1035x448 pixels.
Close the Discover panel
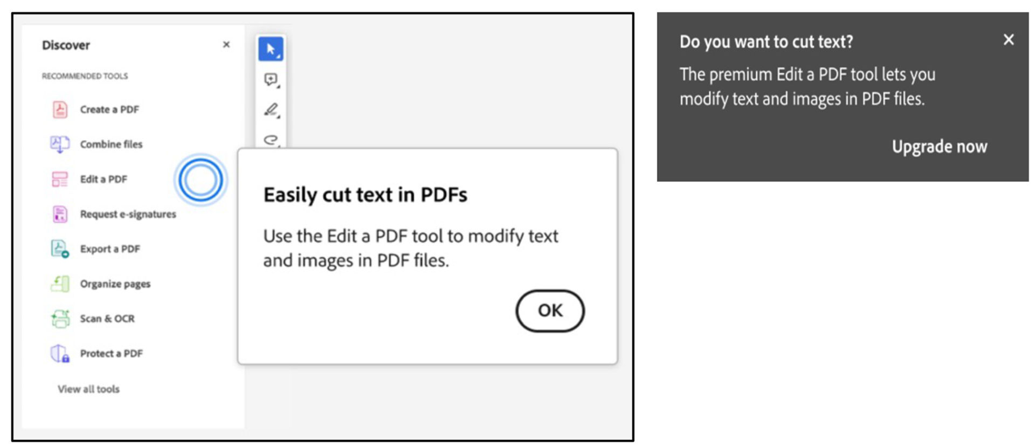click(x=226, y=45)
